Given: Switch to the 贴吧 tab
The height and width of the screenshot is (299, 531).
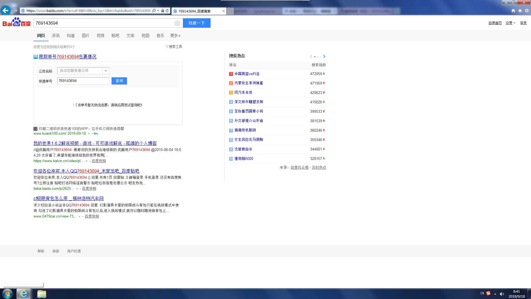Looking at the screenshot, I should (115, 35).
